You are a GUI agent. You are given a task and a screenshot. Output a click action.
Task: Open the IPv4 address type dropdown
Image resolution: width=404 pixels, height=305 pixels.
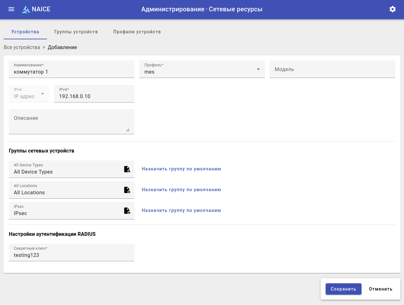pyautogui.click(x=42, y=94)
